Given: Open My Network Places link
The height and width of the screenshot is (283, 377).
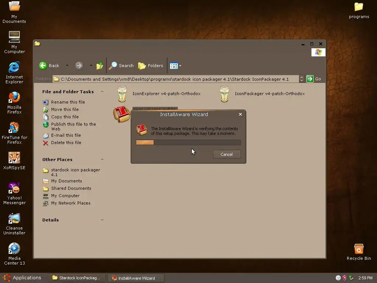Looking at the screenshot, I should pyautogui.click(x=67, y=203).
